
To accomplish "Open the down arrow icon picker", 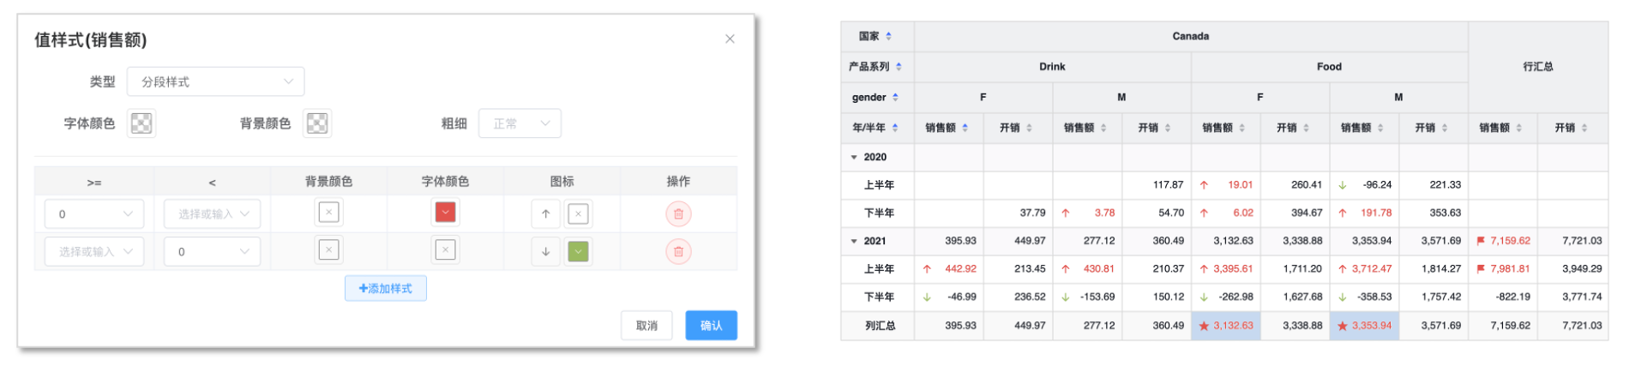I will pos(545,252).
